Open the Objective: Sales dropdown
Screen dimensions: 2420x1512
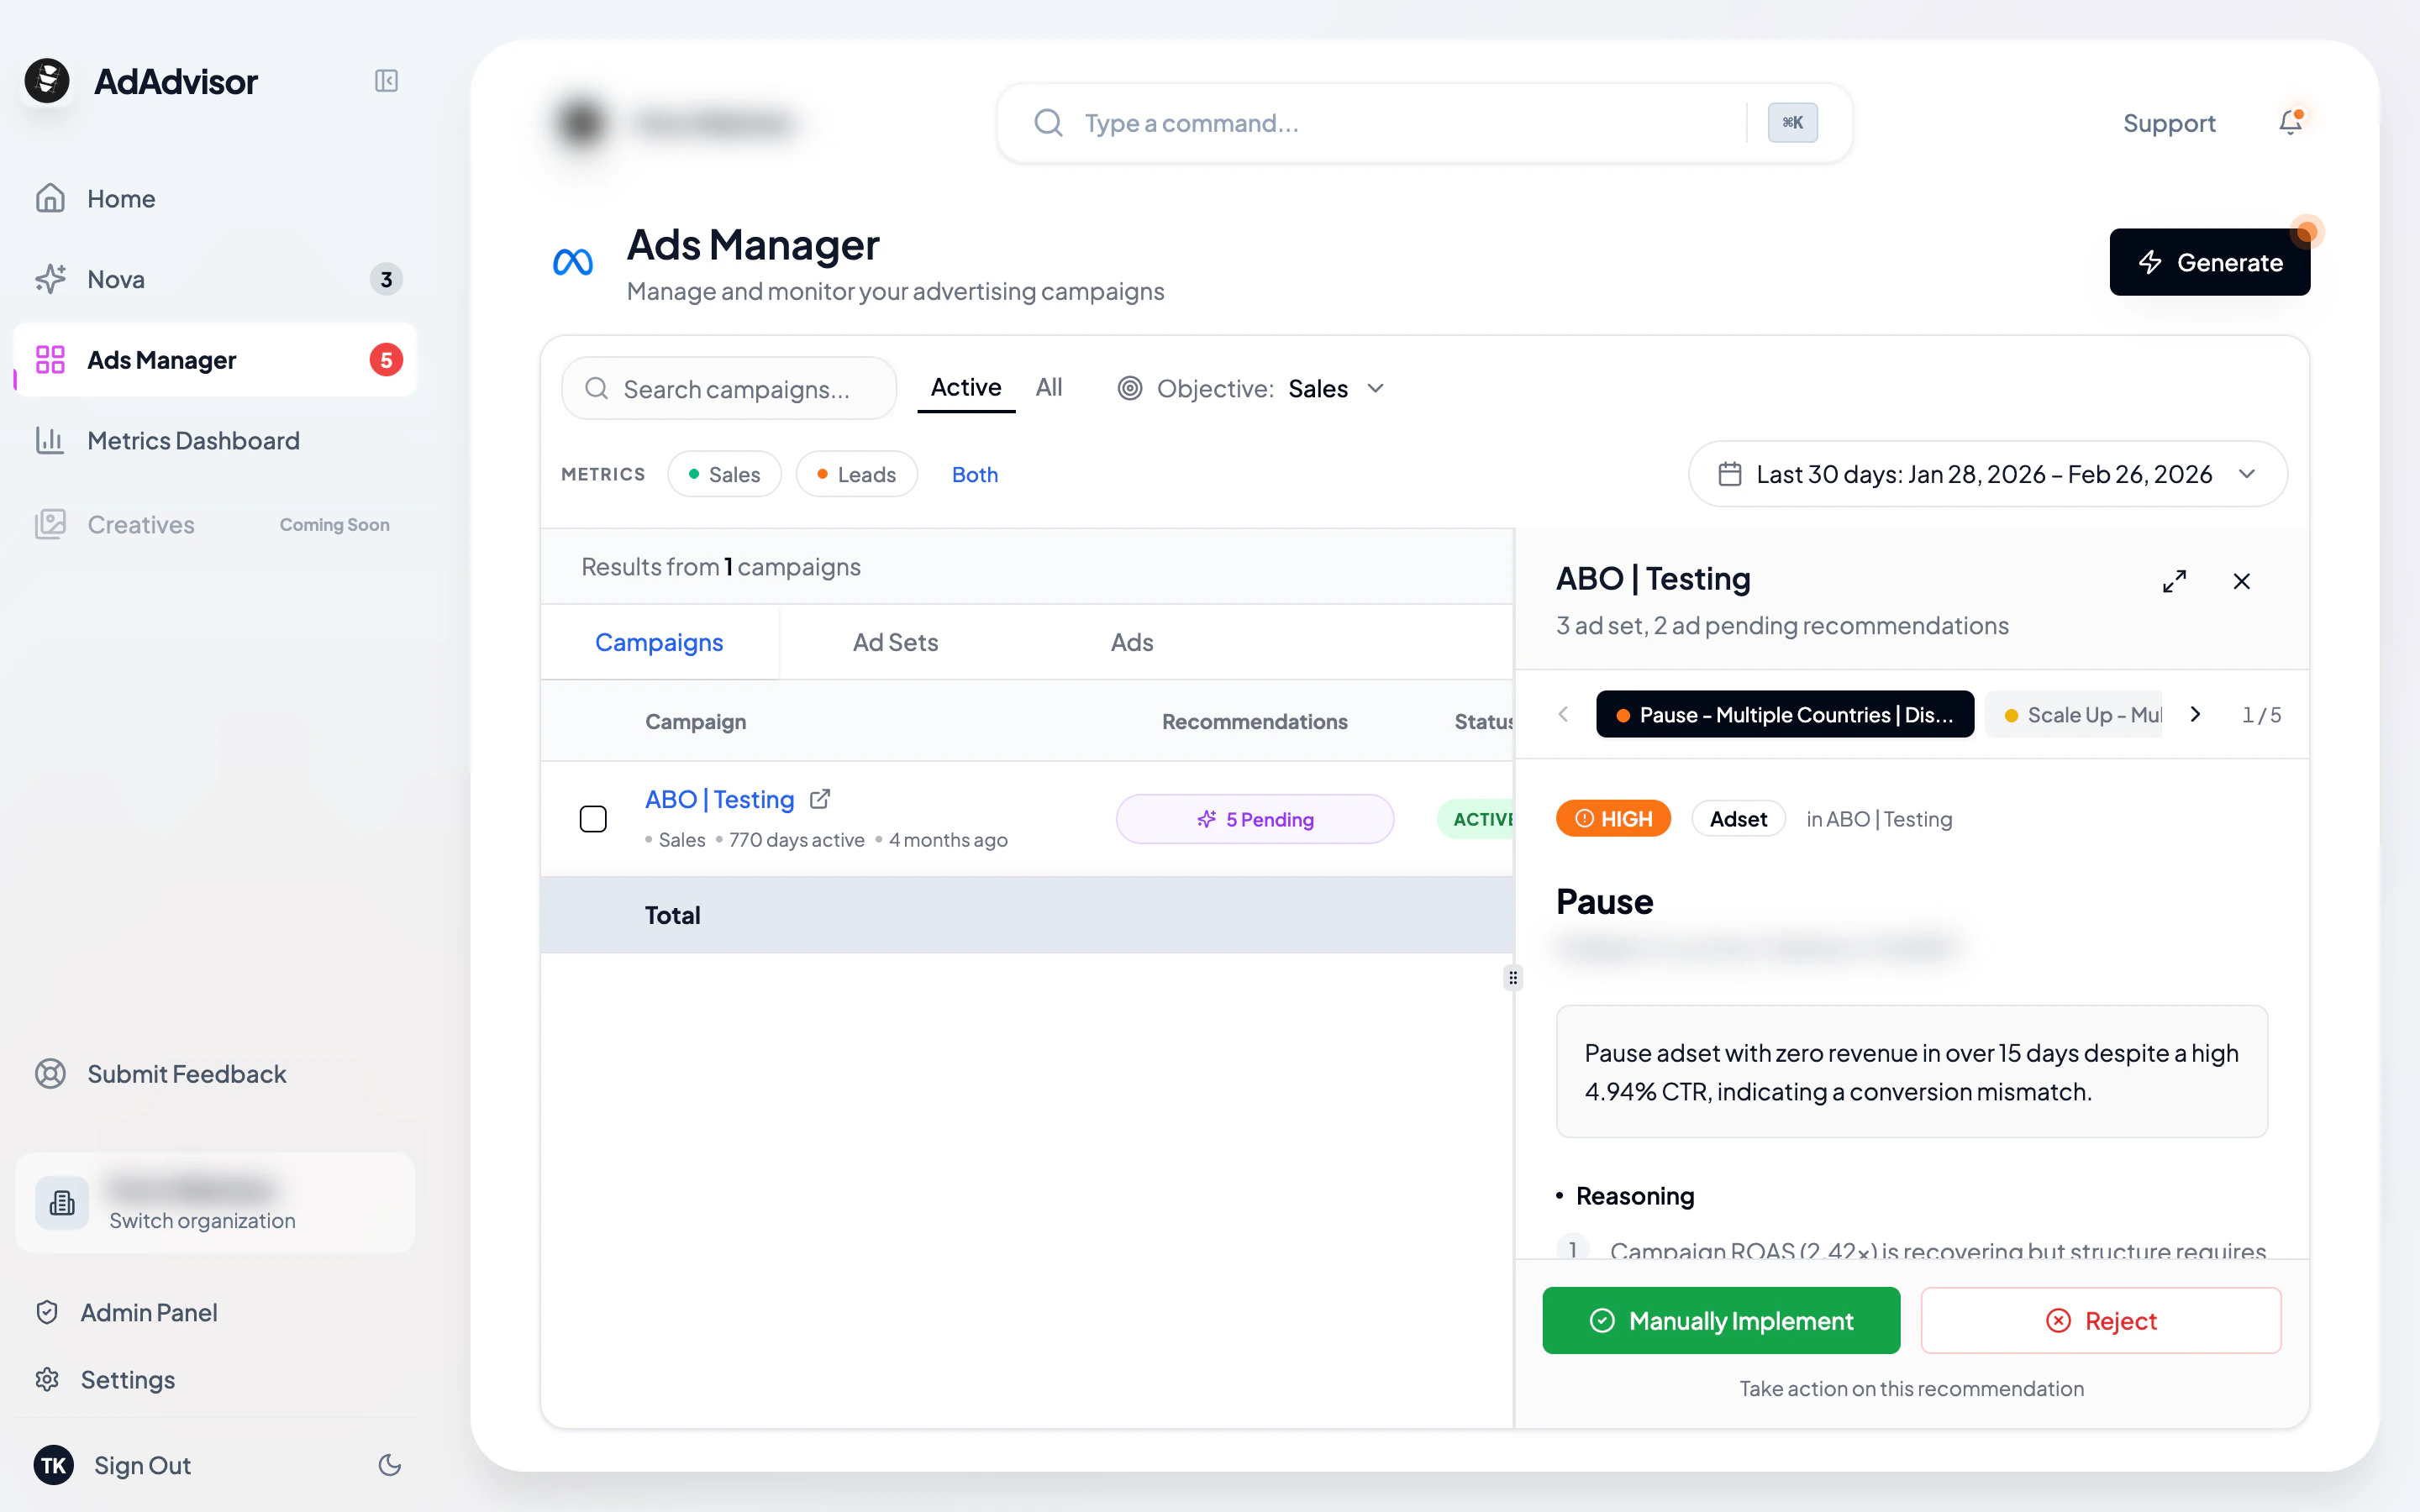tap(1251, 388)
